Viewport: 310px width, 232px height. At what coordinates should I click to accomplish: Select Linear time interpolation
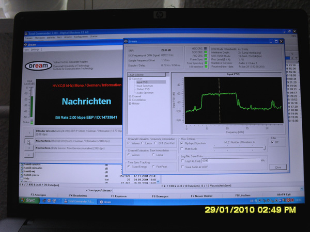tap(153, 155)
